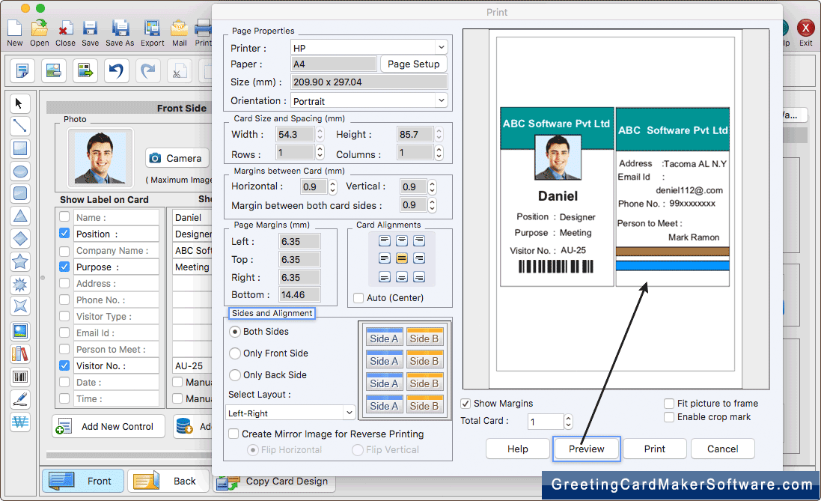This screenshot has width=821, height=501.
Task: Select the Library books tool
Action: tap(20, 354)
